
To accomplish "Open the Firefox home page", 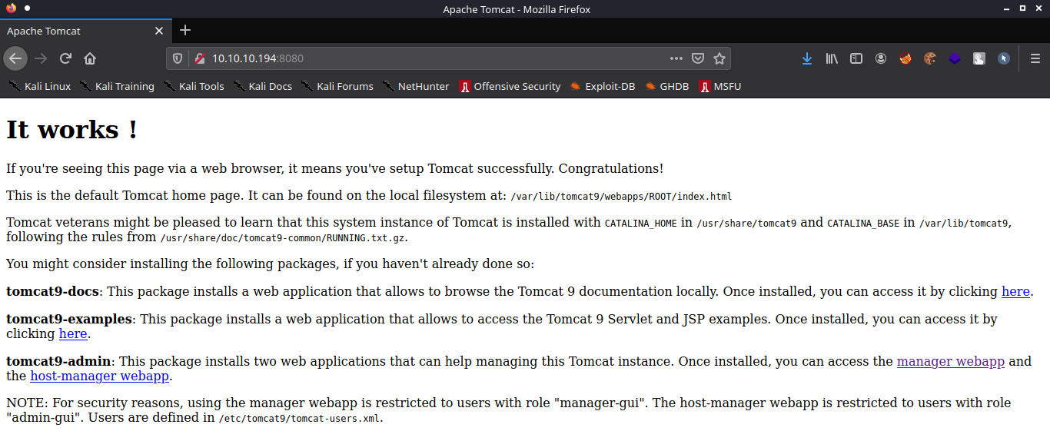I will tap(90, 58).
